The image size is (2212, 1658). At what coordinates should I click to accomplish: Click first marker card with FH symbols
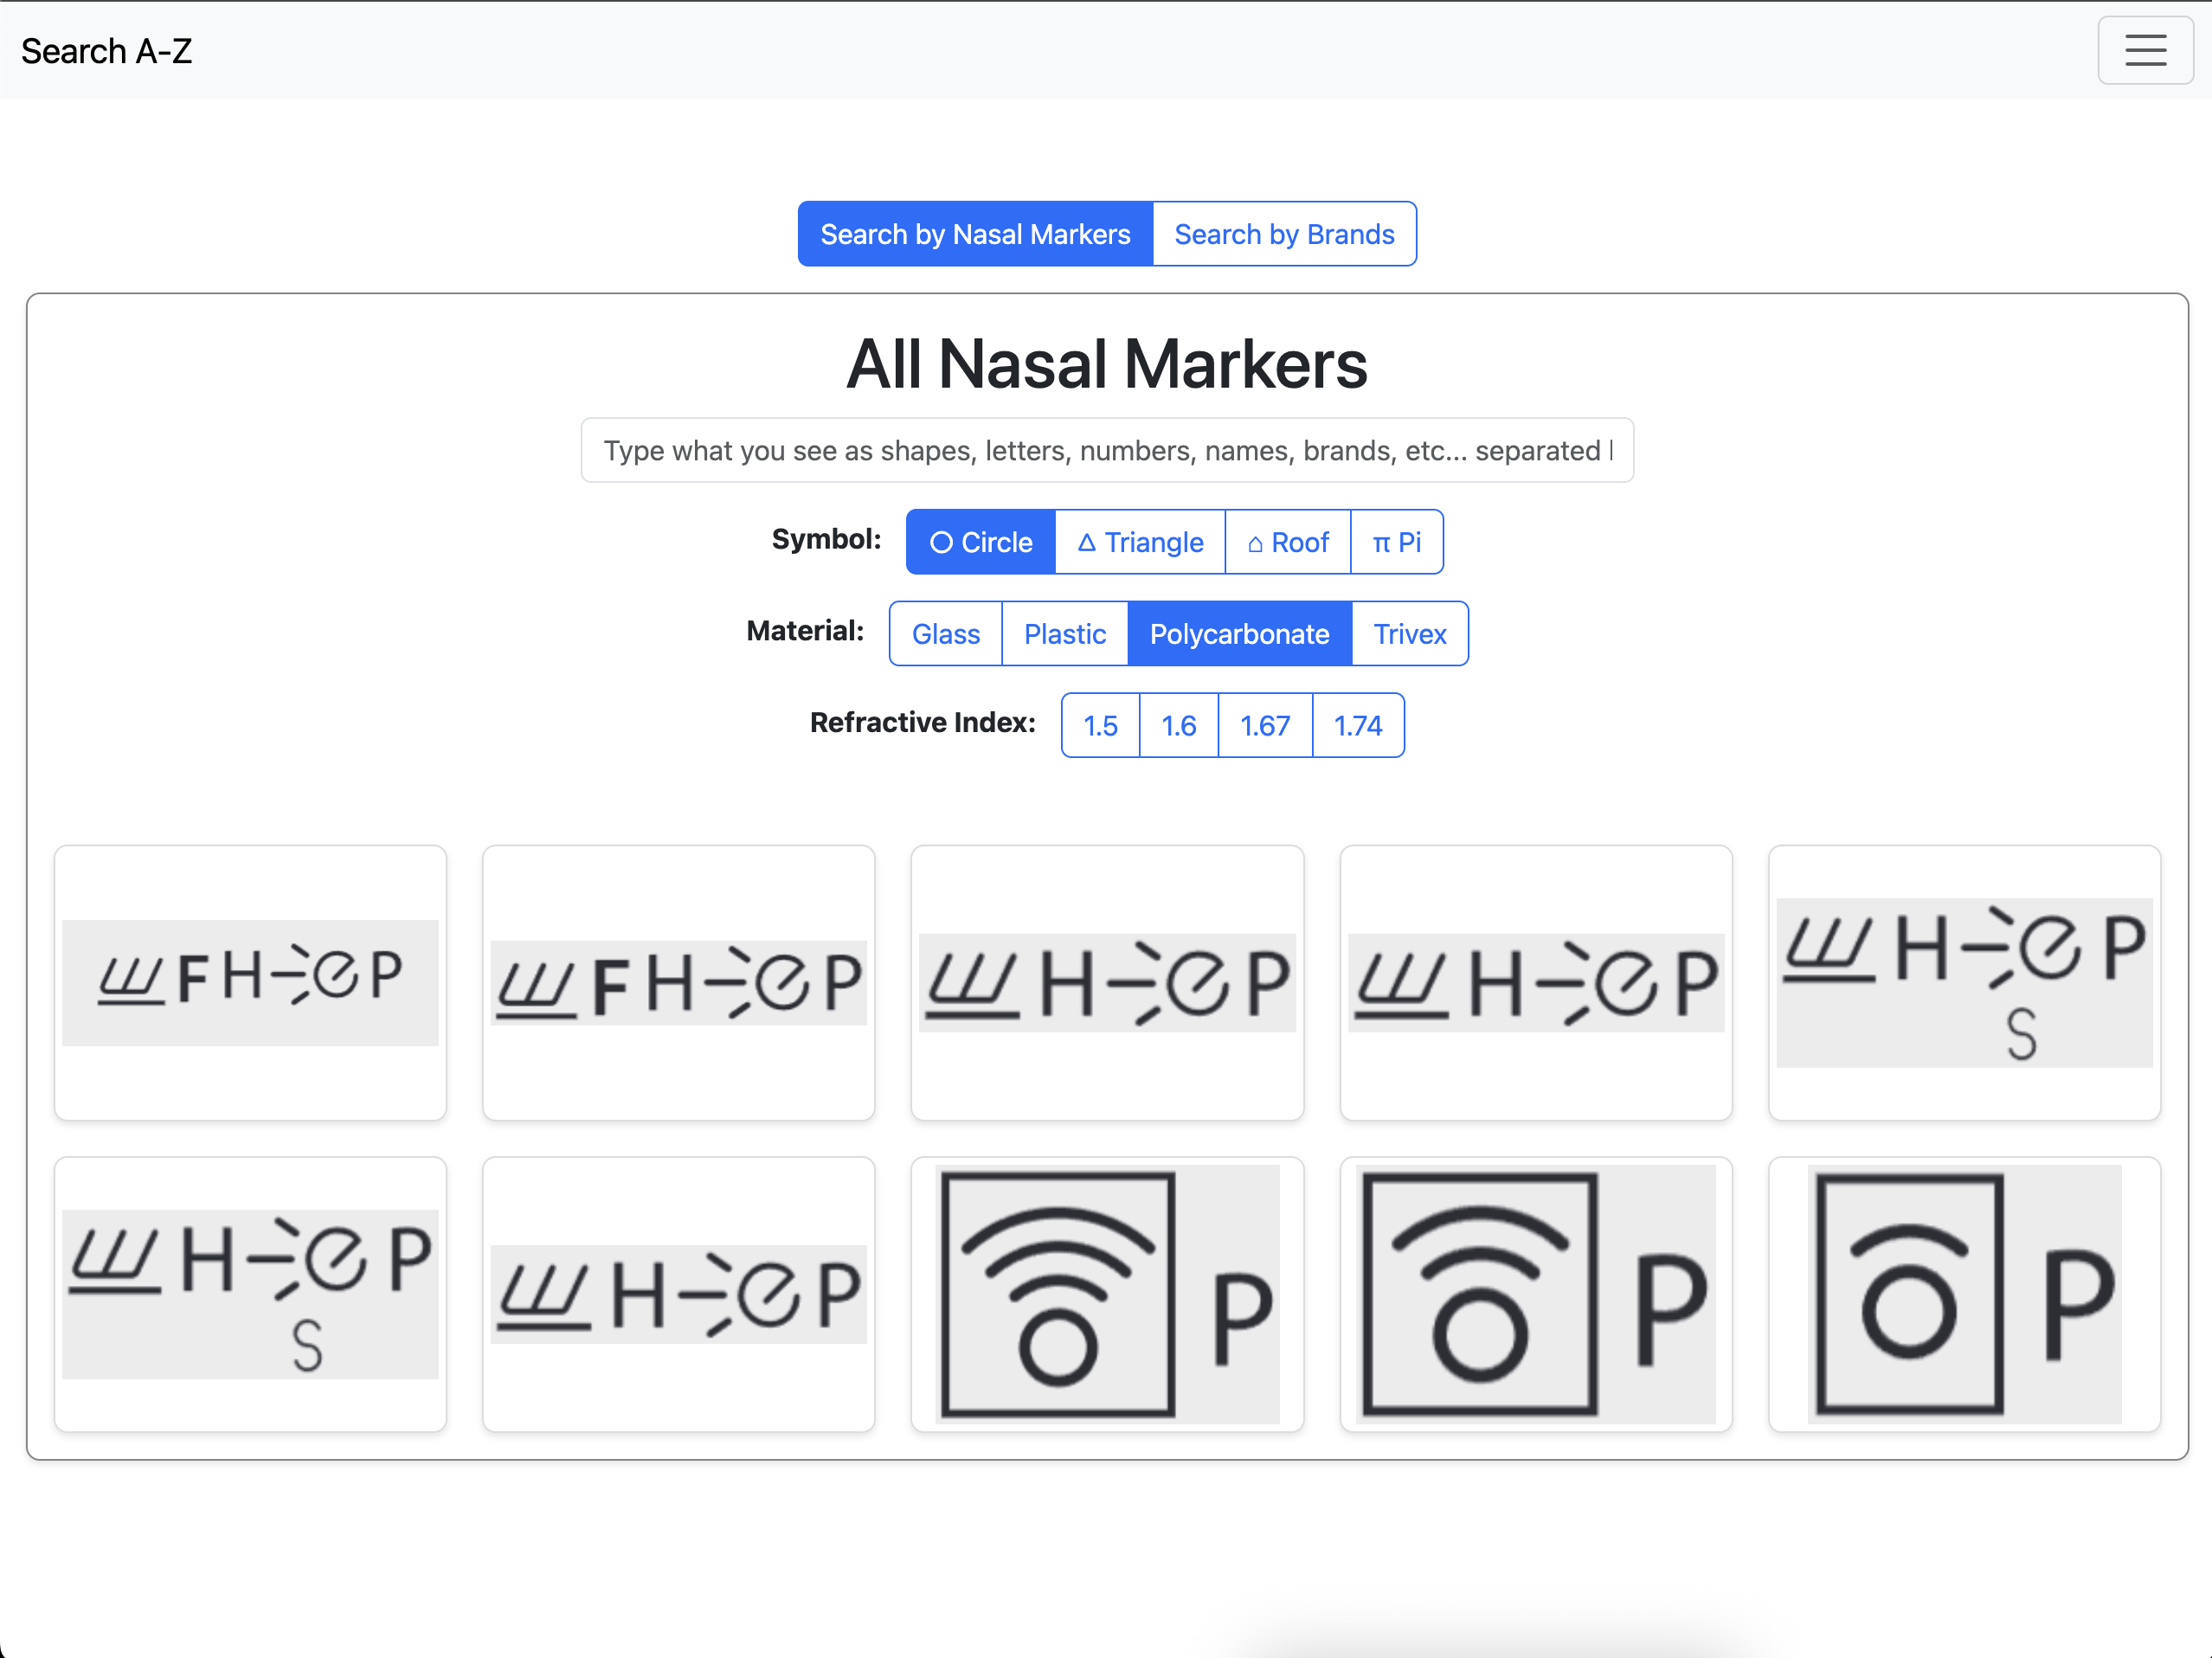click(250, 982)
